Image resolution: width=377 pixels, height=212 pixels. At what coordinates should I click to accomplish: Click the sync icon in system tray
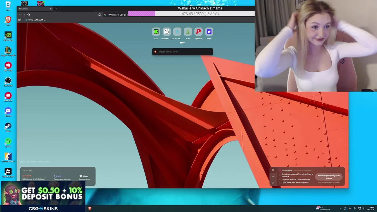click(345, 208)
